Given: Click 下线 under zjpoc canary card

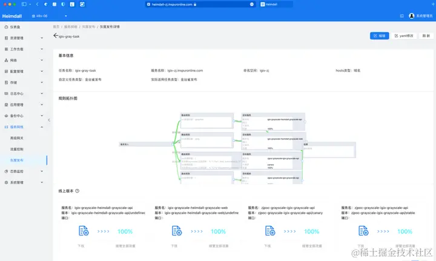Looking at the screenshot, I should [x=268, y=246].
